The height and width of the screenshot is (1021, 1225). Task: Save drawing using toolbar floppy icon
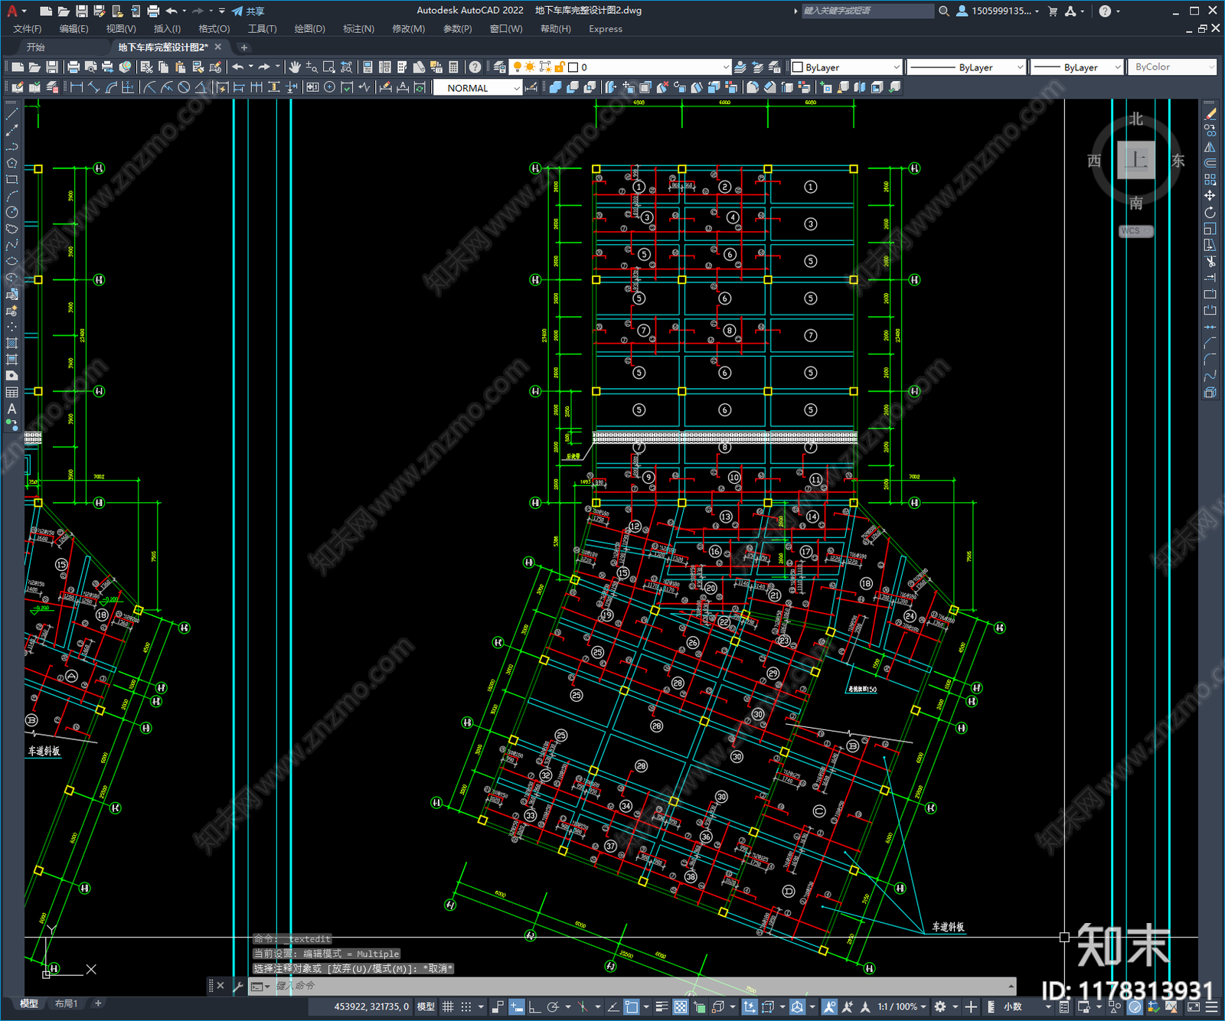[51, 67]
